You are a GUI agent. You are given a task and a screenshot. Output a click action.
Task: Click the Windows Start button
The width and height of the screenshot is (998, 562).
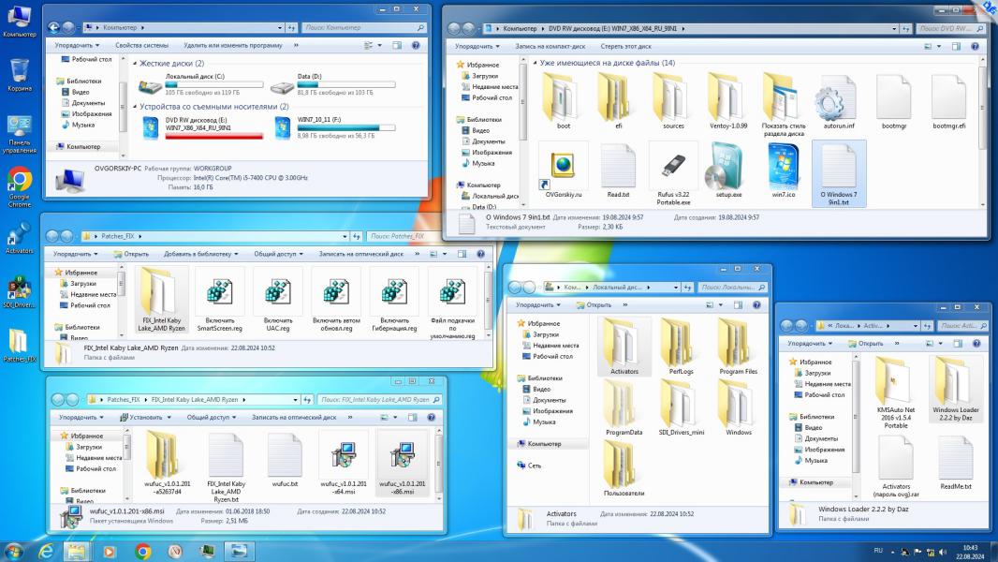pyautogui.click(x=17, y=551)
